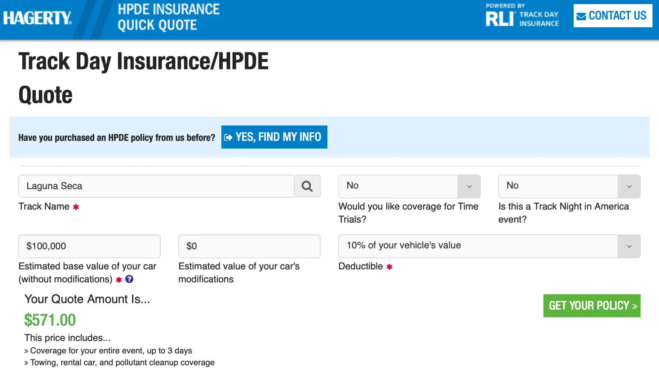Expand the Track Night in America dropdown
Image resolution: width=659 pixels, height=383 pixels.
(x=569, y=186)
